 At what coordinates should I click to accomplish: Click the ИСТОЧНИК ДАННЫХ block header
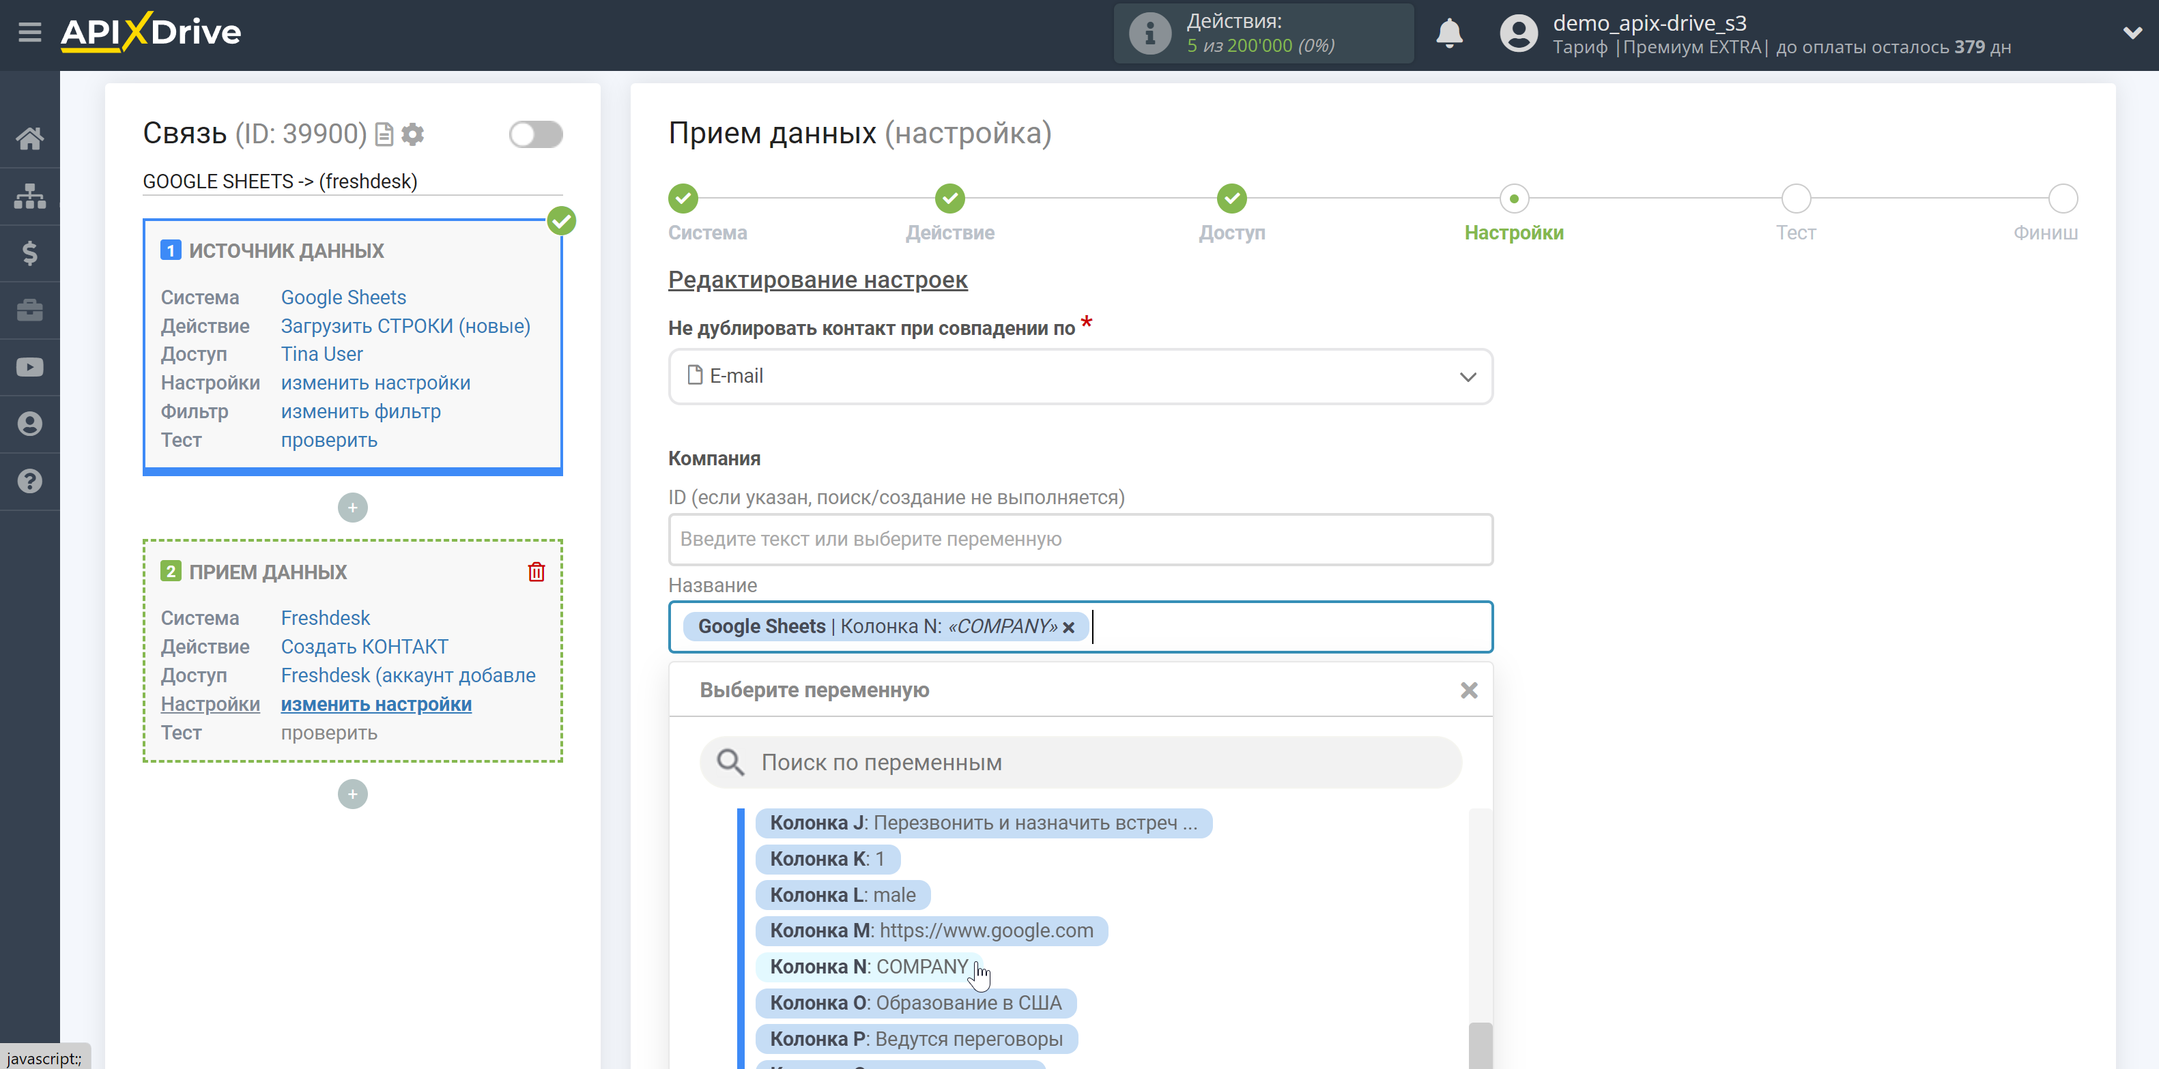point(286,250)
